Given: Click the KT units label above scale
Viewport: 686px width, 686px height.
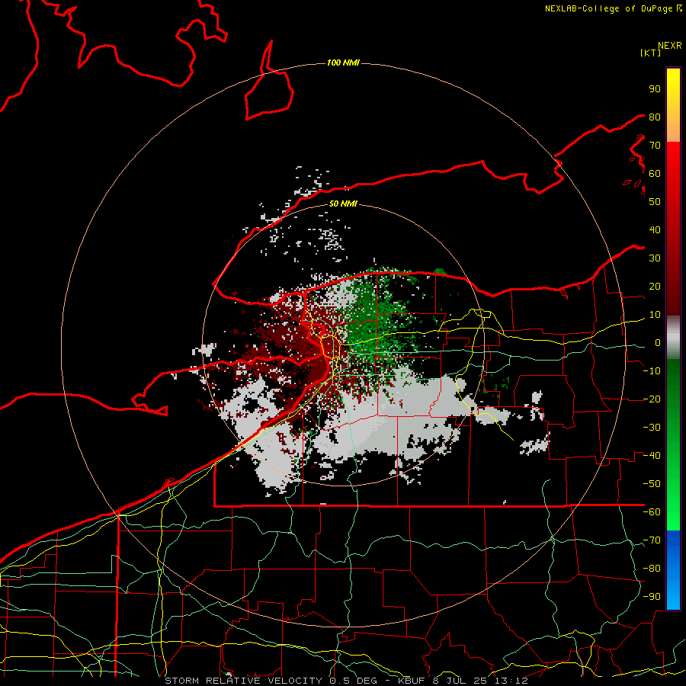Looking at the screenshot, I should 651,53.
